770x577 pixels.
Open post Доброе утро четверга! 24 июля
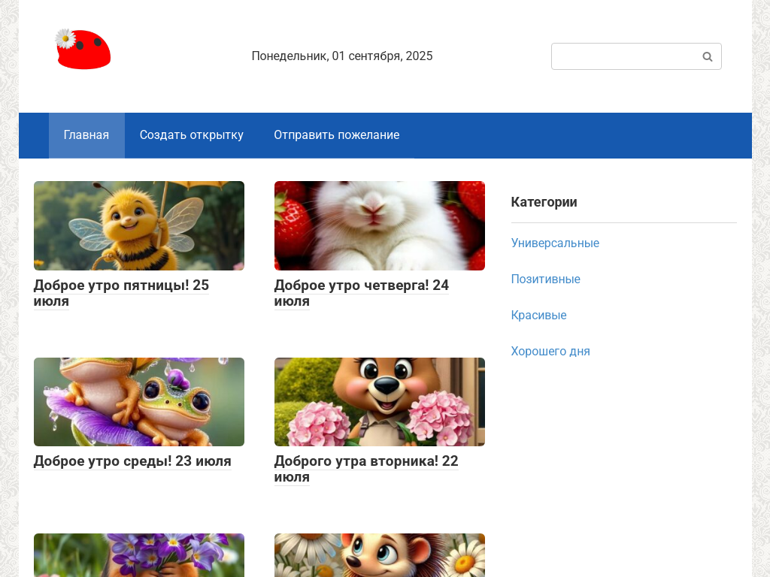click(362, 293)
